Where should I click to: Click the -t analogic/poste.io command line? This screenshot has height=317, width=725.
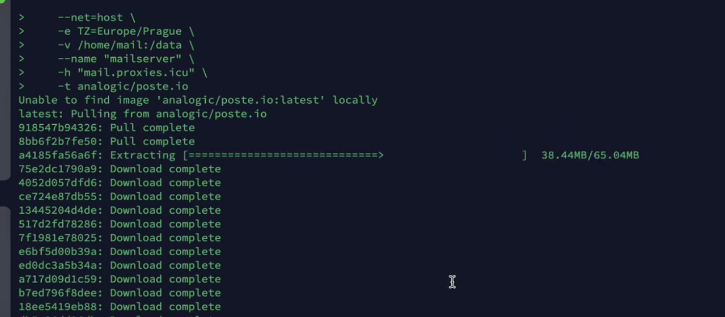tap(123, 86)
